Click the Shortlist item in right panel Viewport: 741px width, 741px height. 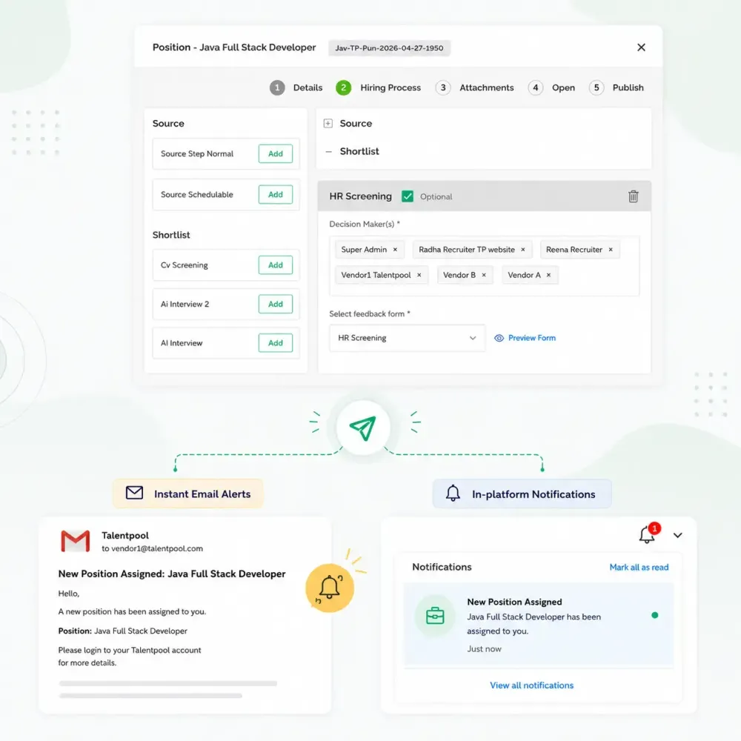[x=359, y=151]
